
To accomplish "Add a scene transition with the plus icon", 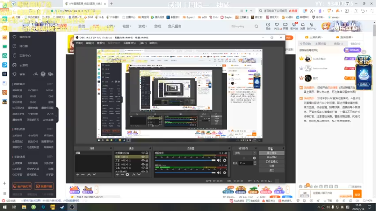I will 244,158.
